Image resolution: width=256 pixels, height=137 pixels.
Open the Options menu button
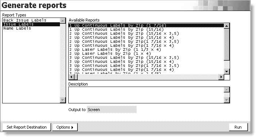65,127
